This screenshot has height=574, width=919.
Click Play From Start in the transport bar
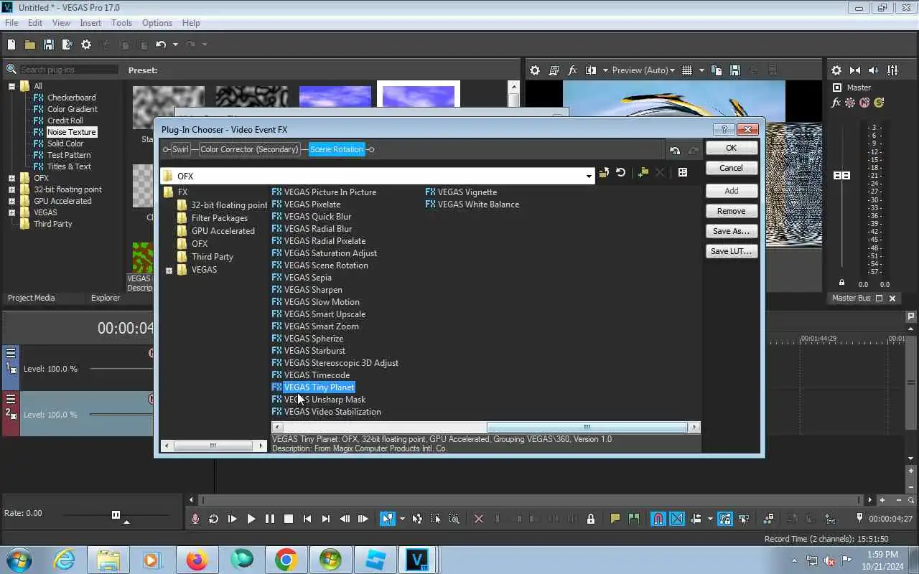click(x=232, y=519)
